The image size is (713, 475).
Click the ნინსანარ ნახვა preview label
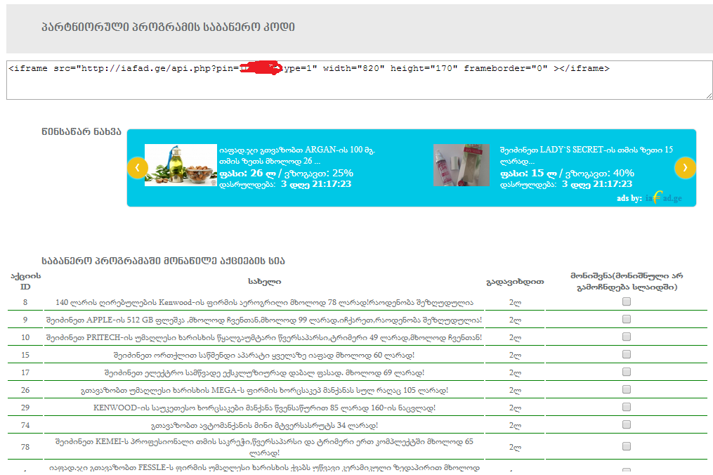tap(81, 132)
